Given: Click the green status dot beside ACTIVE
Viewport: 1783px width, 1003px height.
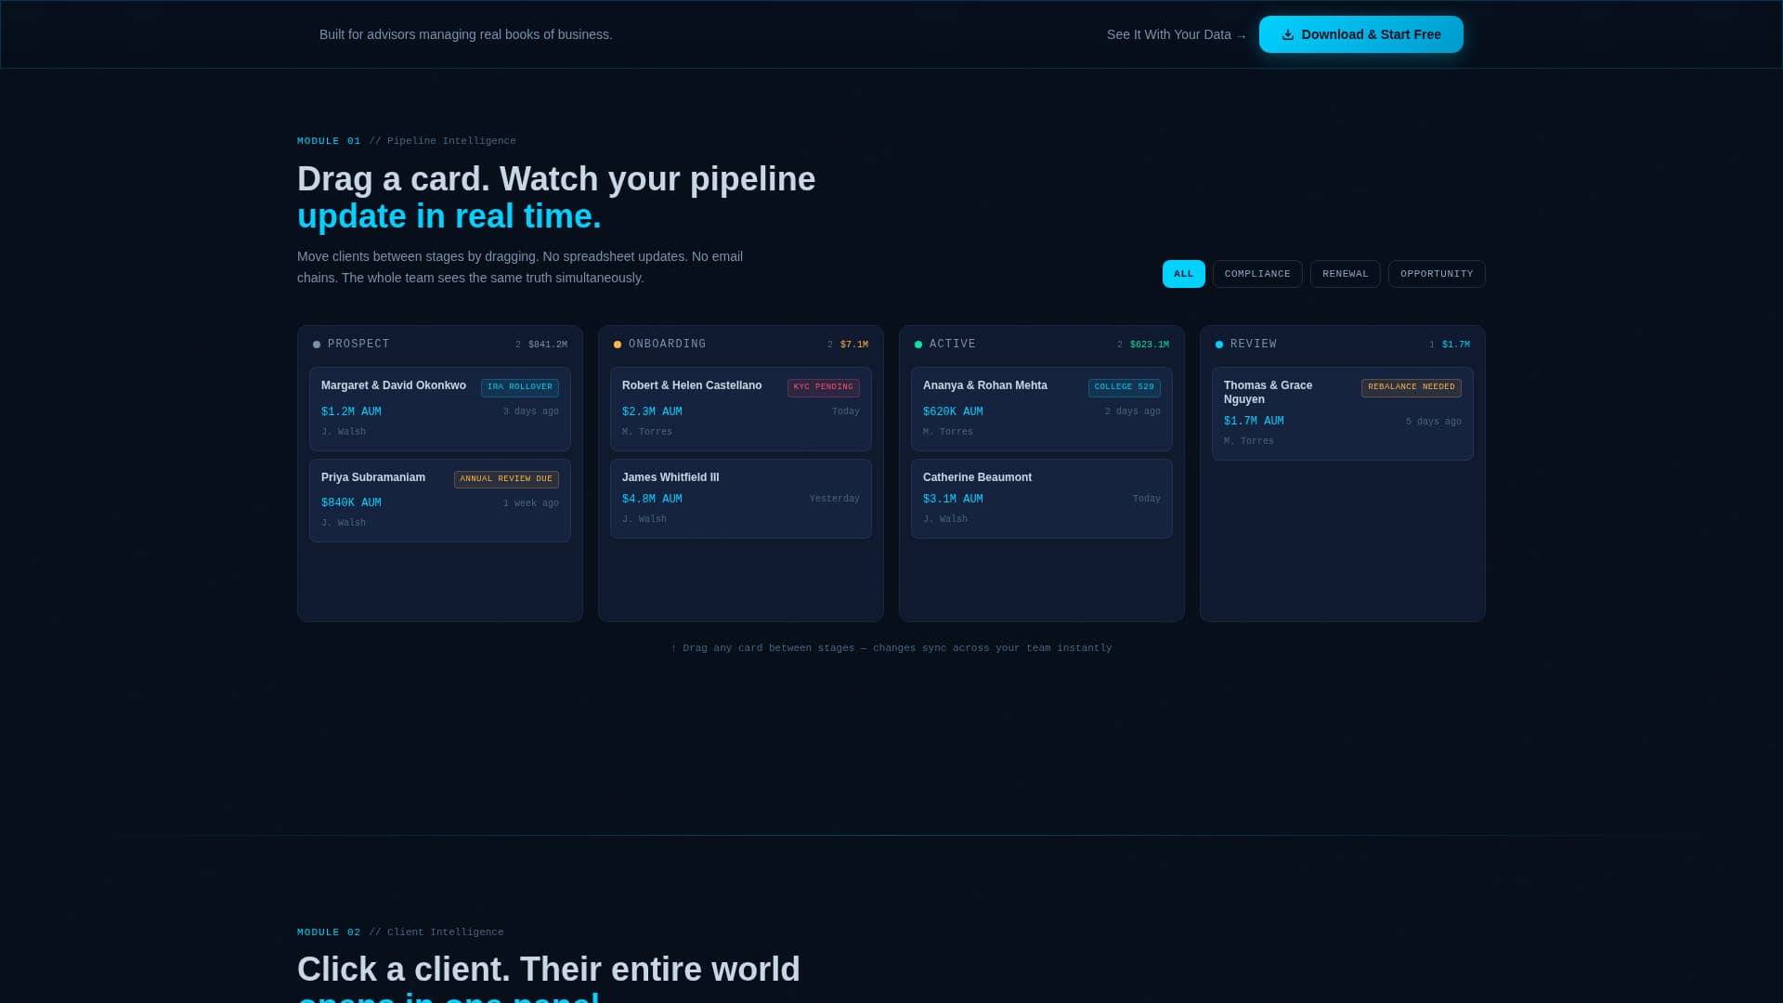Looking at the screenshot, I should coord(919,344).
